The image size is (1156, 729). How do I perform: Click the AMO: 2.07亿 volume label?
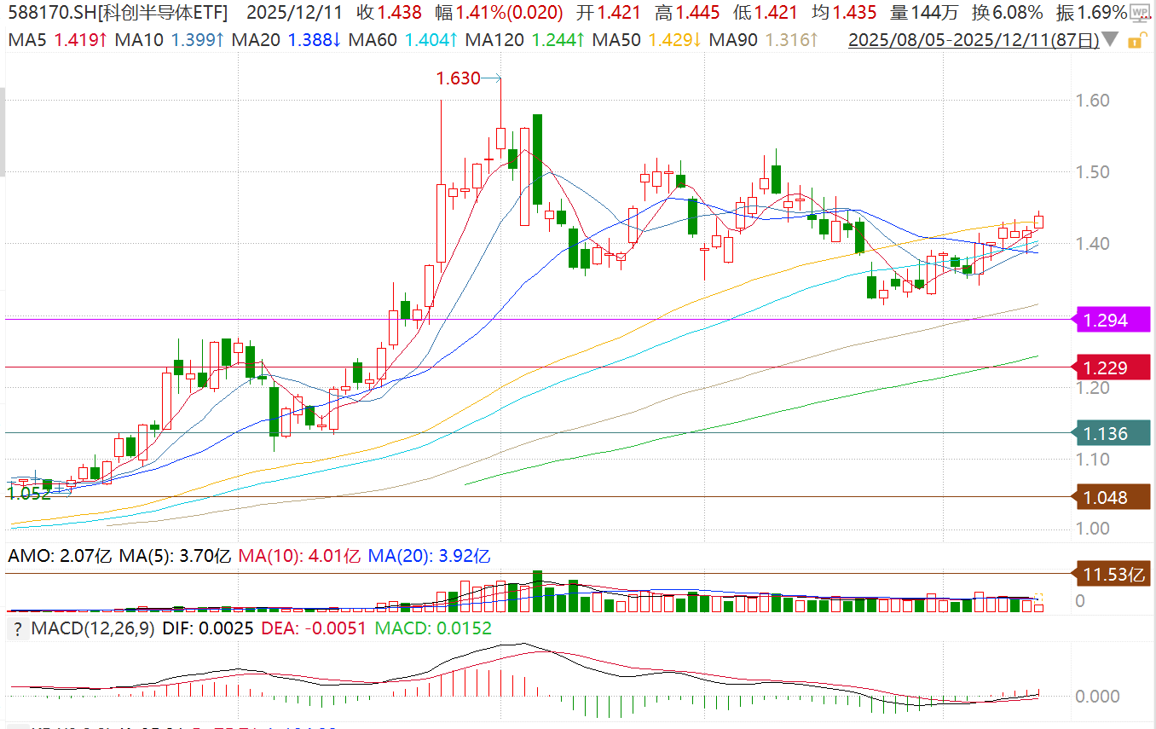click(x=60, y=557)
